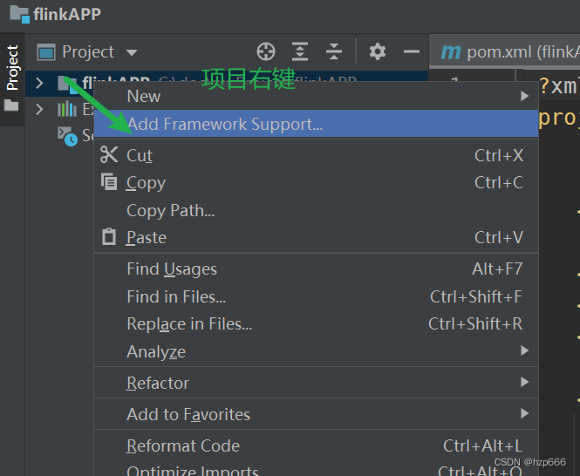
Task: Select Reformat Code menu entry
Action: [183, 445]
